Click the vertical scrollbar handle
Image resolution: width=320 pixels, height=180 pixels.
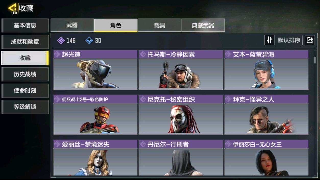315,60
